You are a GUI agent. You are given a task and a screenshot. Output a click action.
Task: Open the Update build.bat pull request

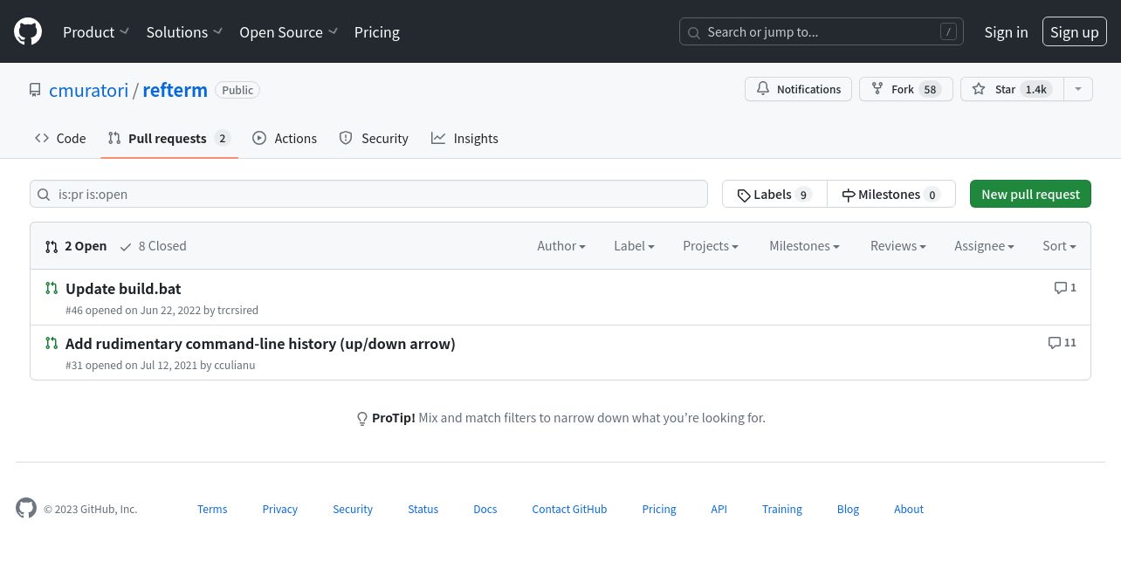click(123, 288)
